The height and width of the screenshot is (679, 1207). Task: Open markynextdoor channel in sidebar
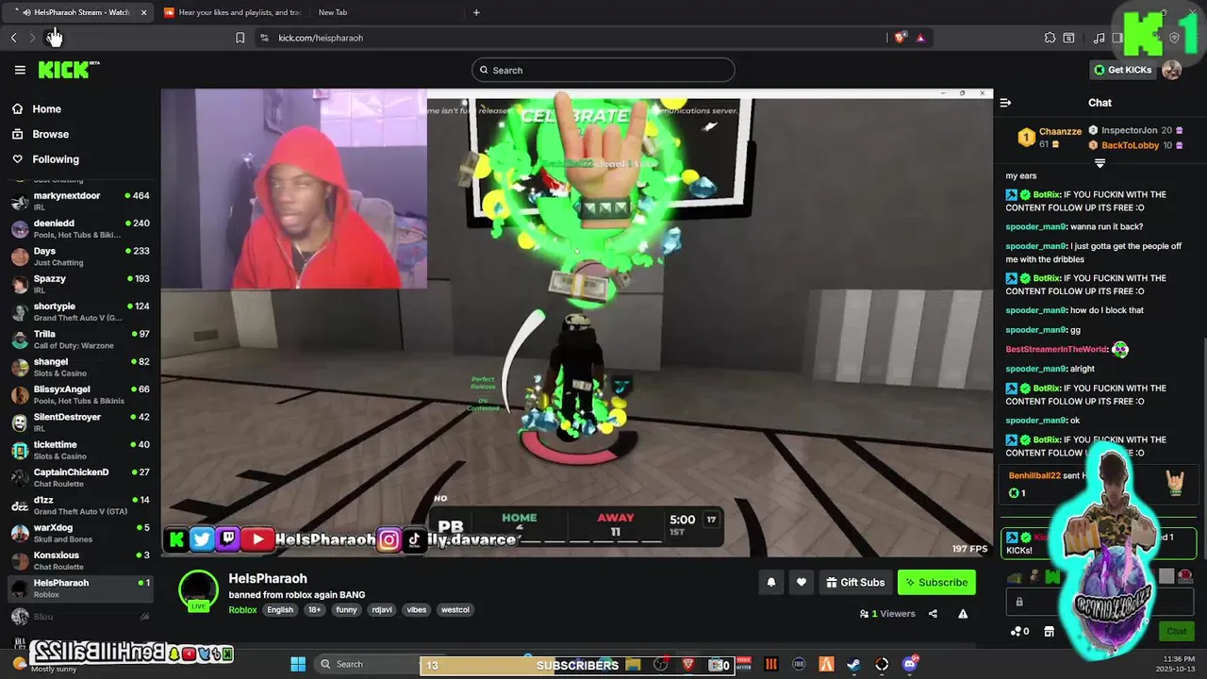coord(80,201)
